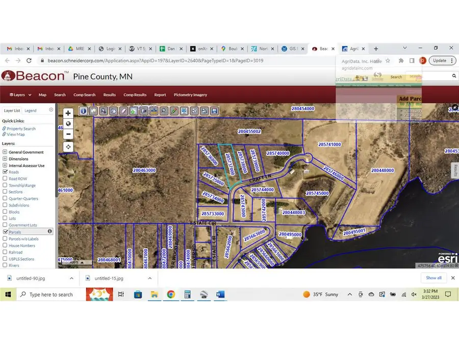Expand the Dimensions layer group
This screenshot has width=459, height=344.
[x=5, y=159]
